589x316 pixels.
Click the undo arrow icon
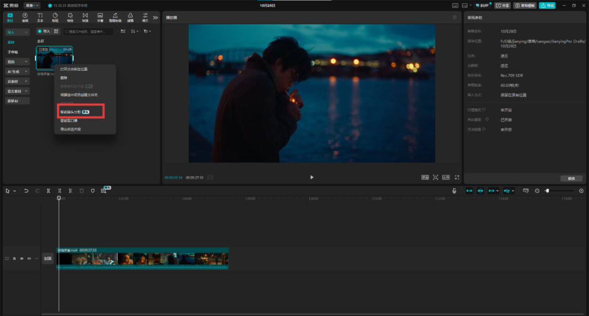[26, 191]
